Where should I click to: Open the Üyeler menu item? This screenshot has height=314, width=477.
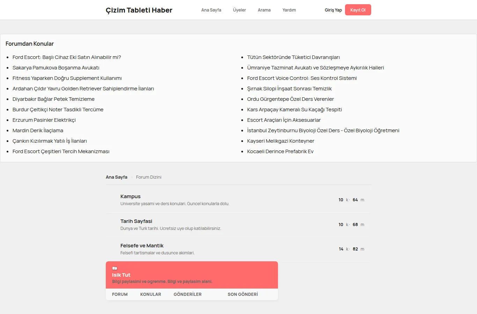click(x=240, y=10)
